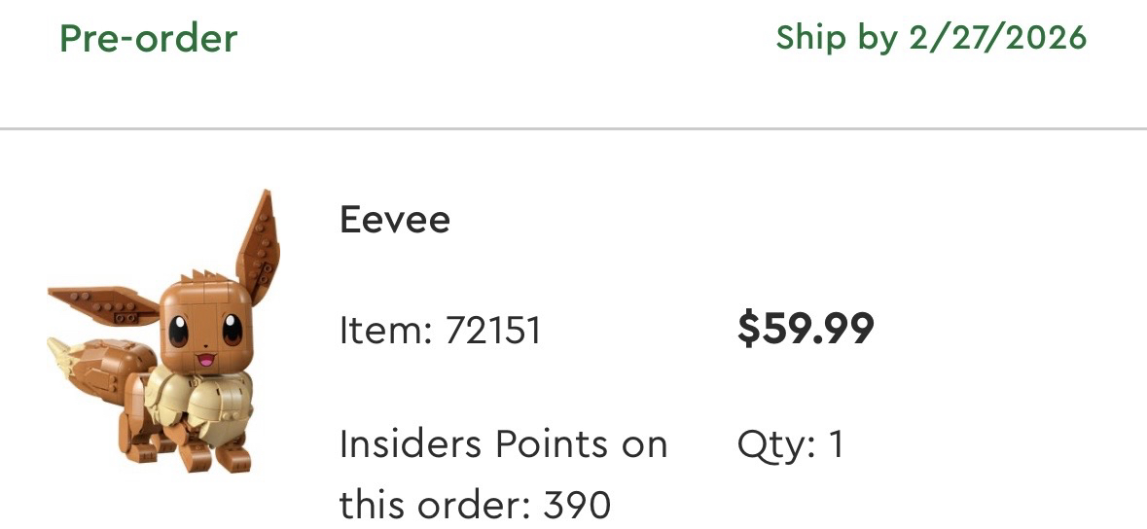Click the Item: 72151 number text

(440, 331)
